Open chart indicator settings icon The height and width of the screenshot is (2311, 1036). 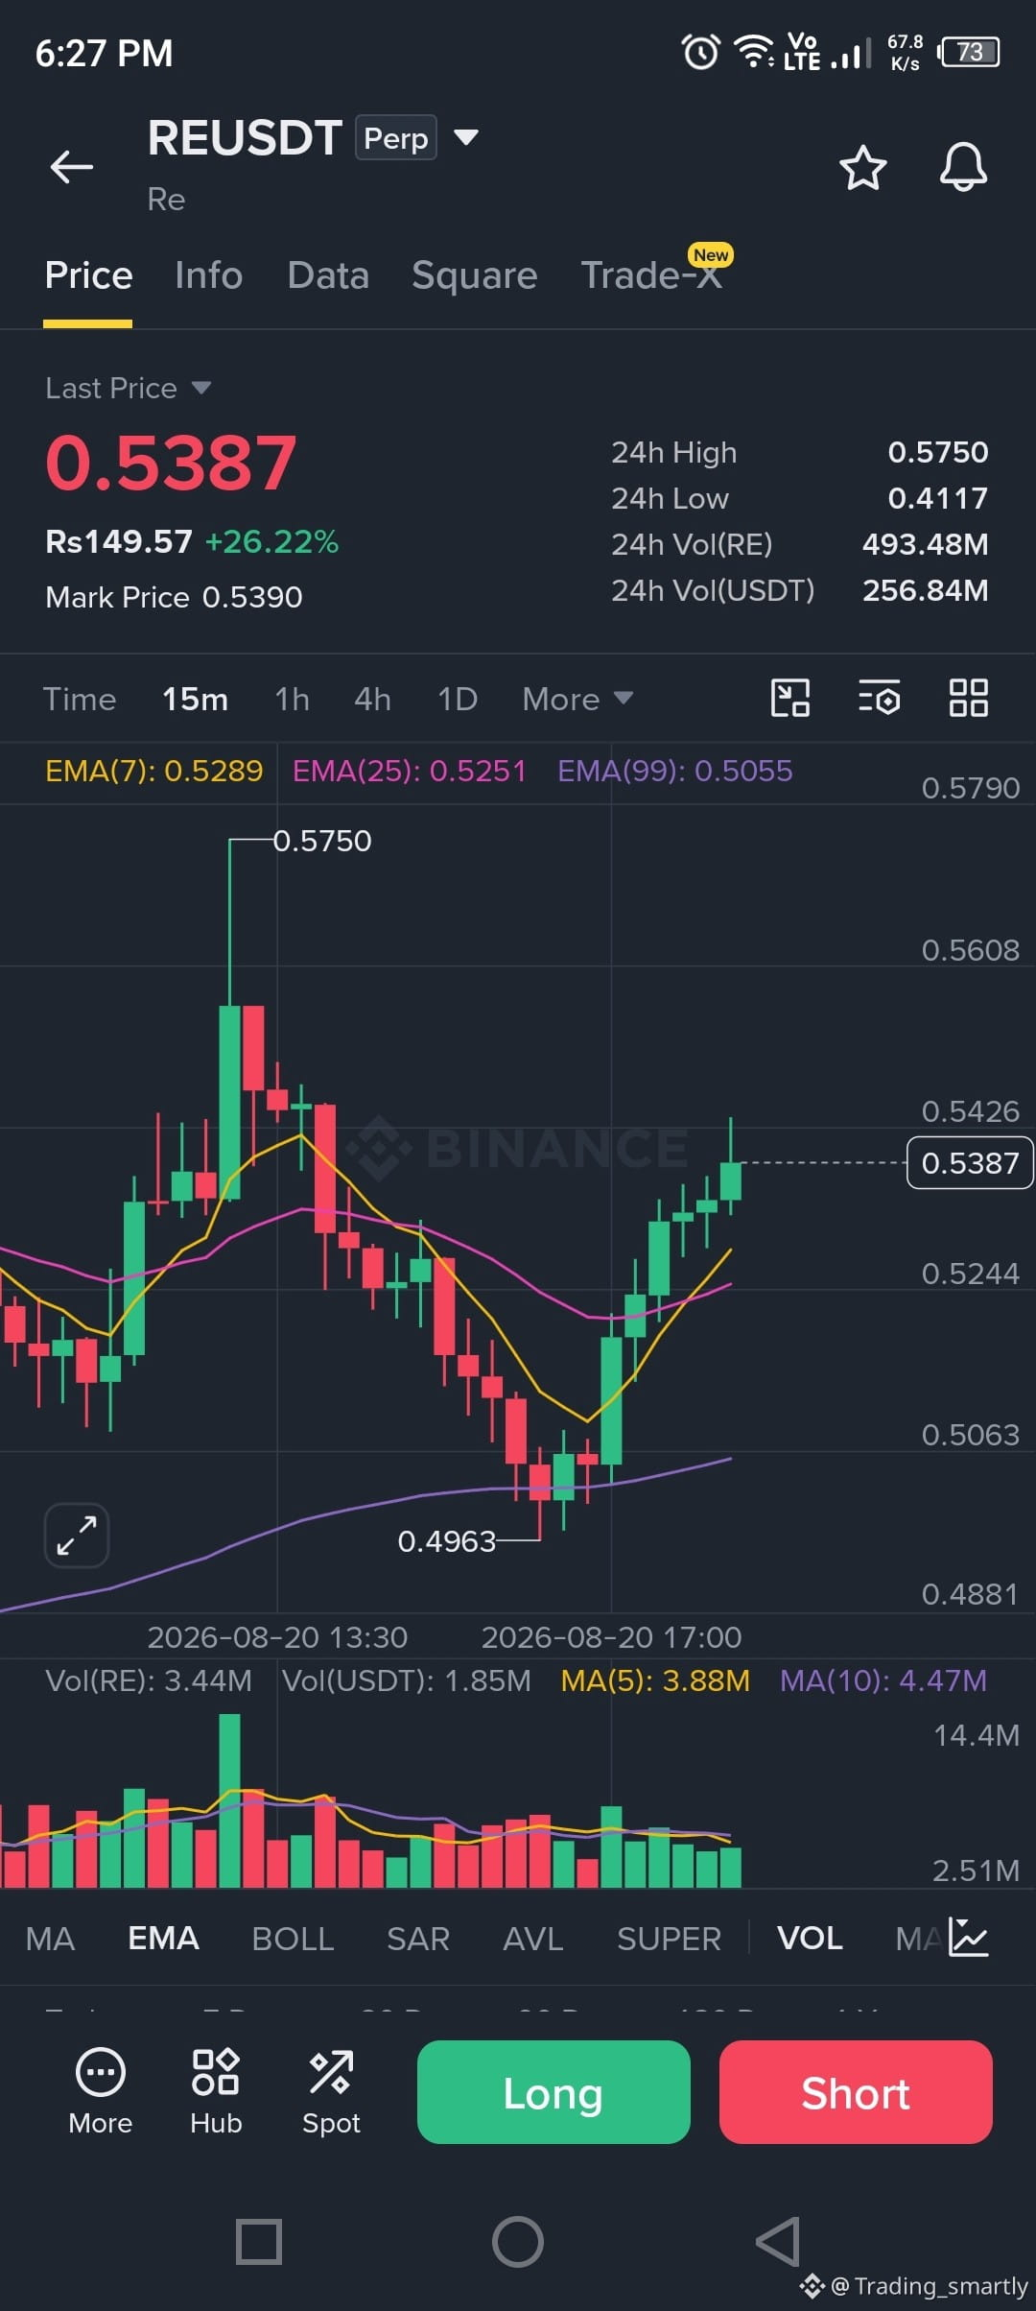pos(879,698)
